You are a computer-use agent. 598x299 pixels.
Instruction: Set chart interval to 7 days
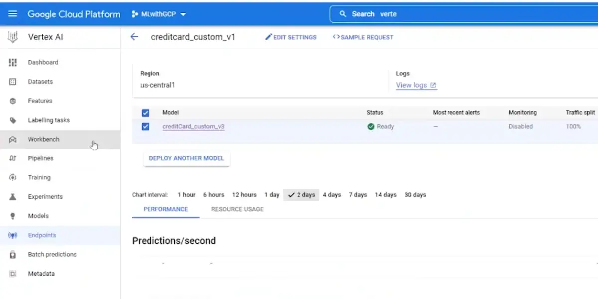click(x=358, y=195)
